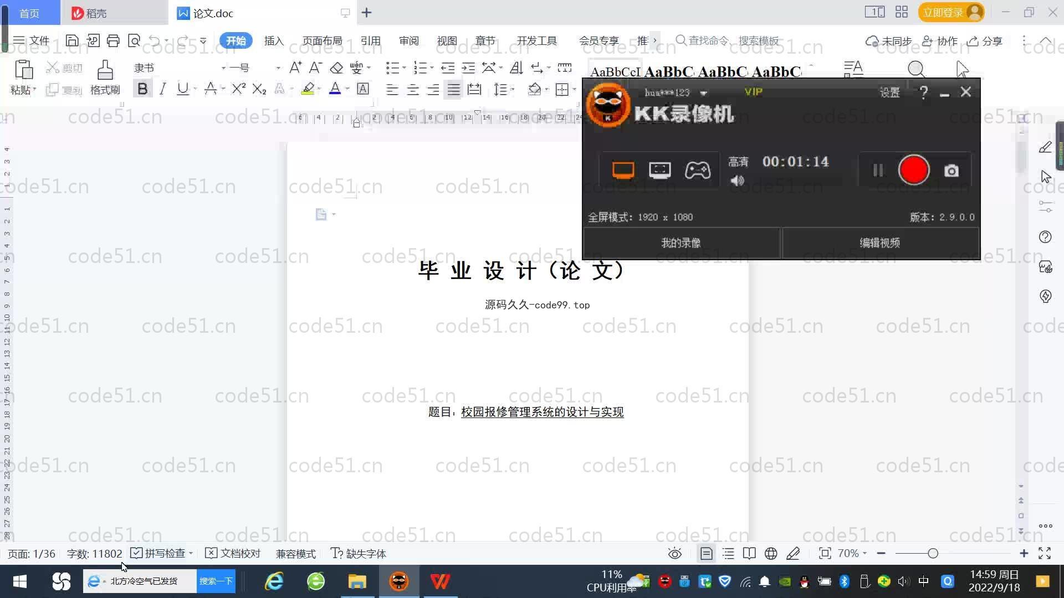This screenshot has width=1064, height=598.
Task: Open KK recorder help question mark
Action: tap(923, 92)
